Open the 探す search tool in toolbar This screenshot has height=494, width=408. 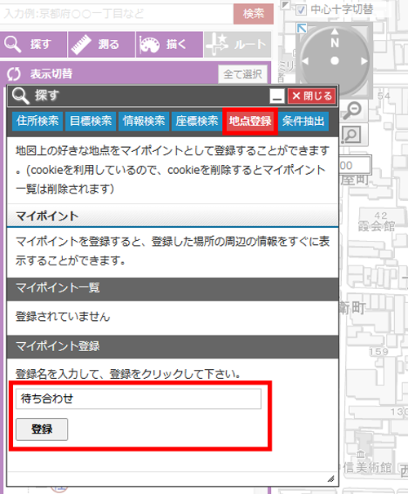coord(33,44)
